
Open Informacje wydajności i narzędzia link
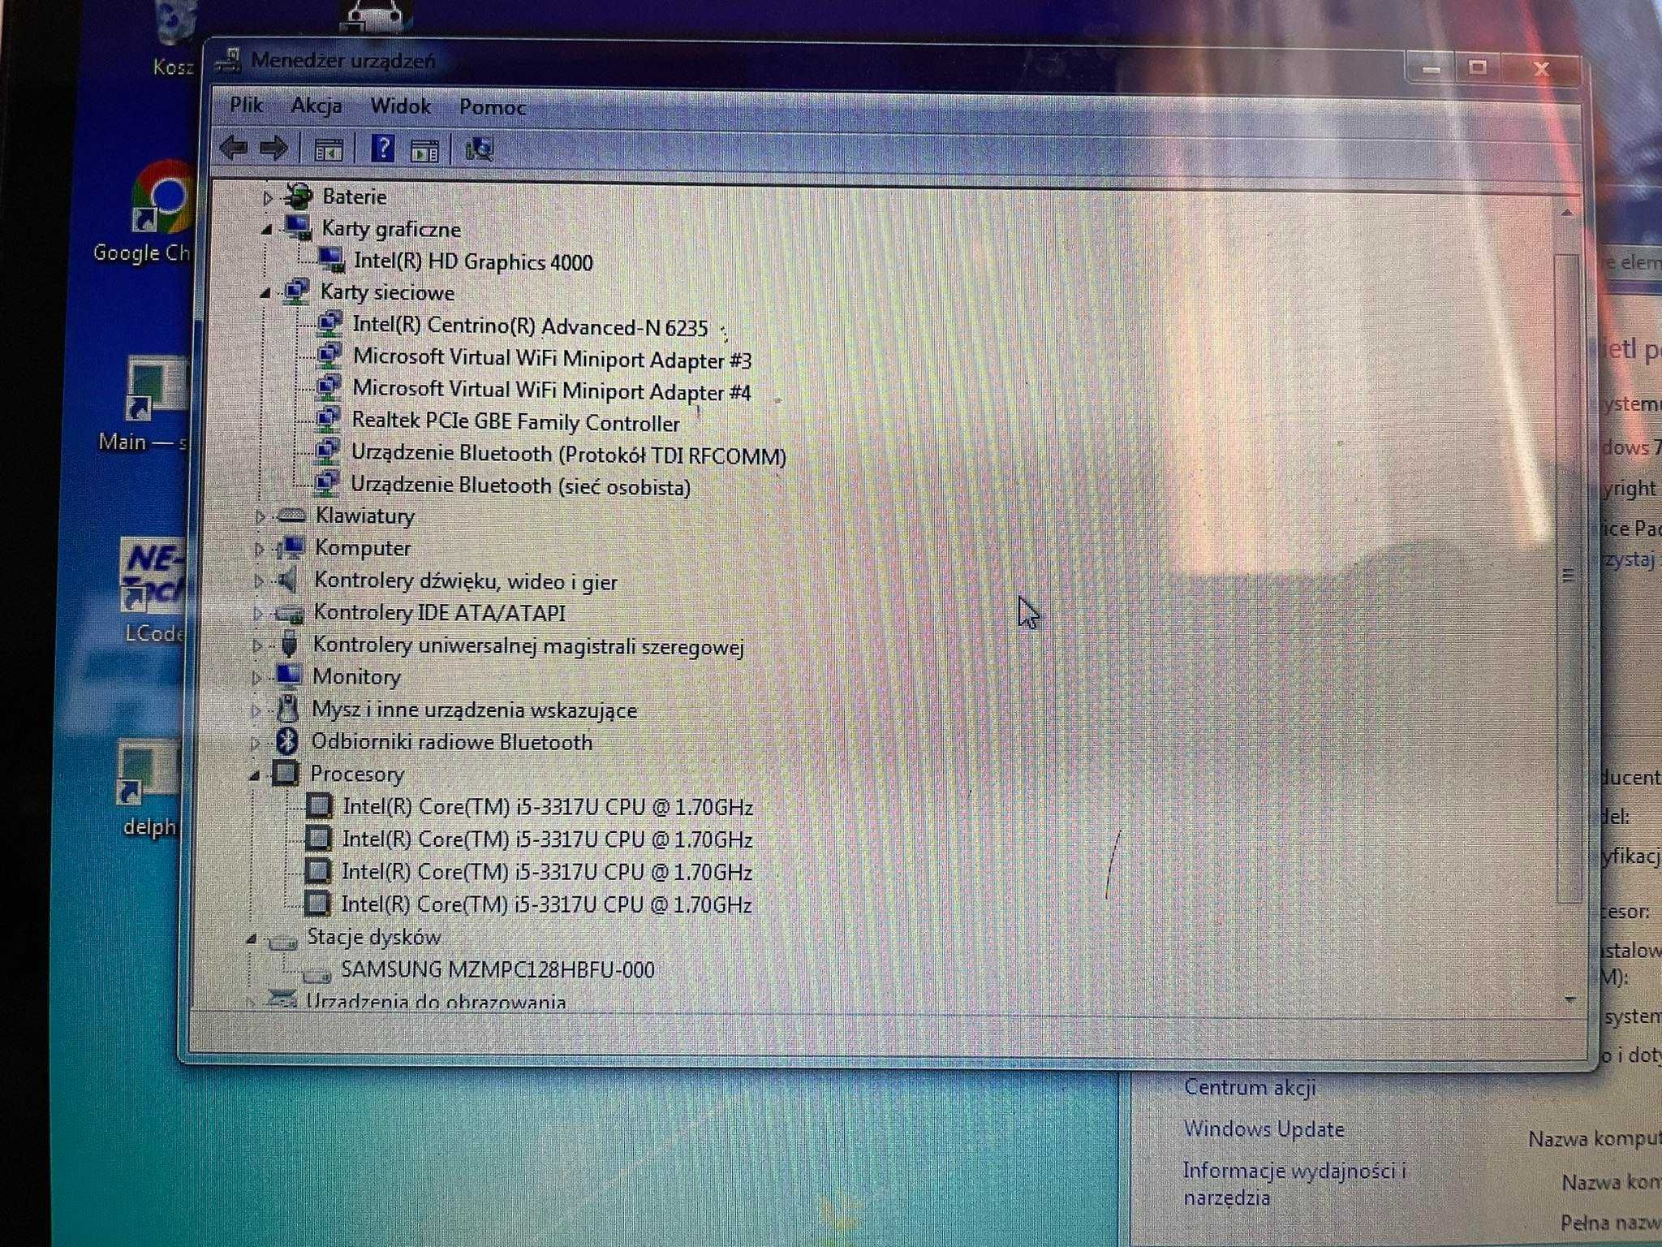tap(1294, 1184)
